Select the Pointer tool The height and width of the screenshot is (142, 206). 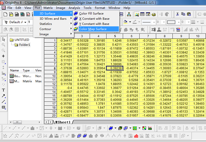click(x=4, y=39)
